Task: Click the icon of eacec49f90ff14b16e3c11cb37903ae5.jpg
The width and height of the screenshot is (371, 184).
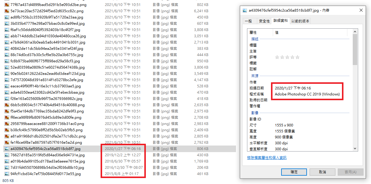Action: [7, 86]
